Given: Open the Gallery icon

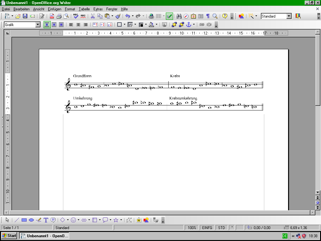Looking at the screenshot, I should tap(193, 16).
